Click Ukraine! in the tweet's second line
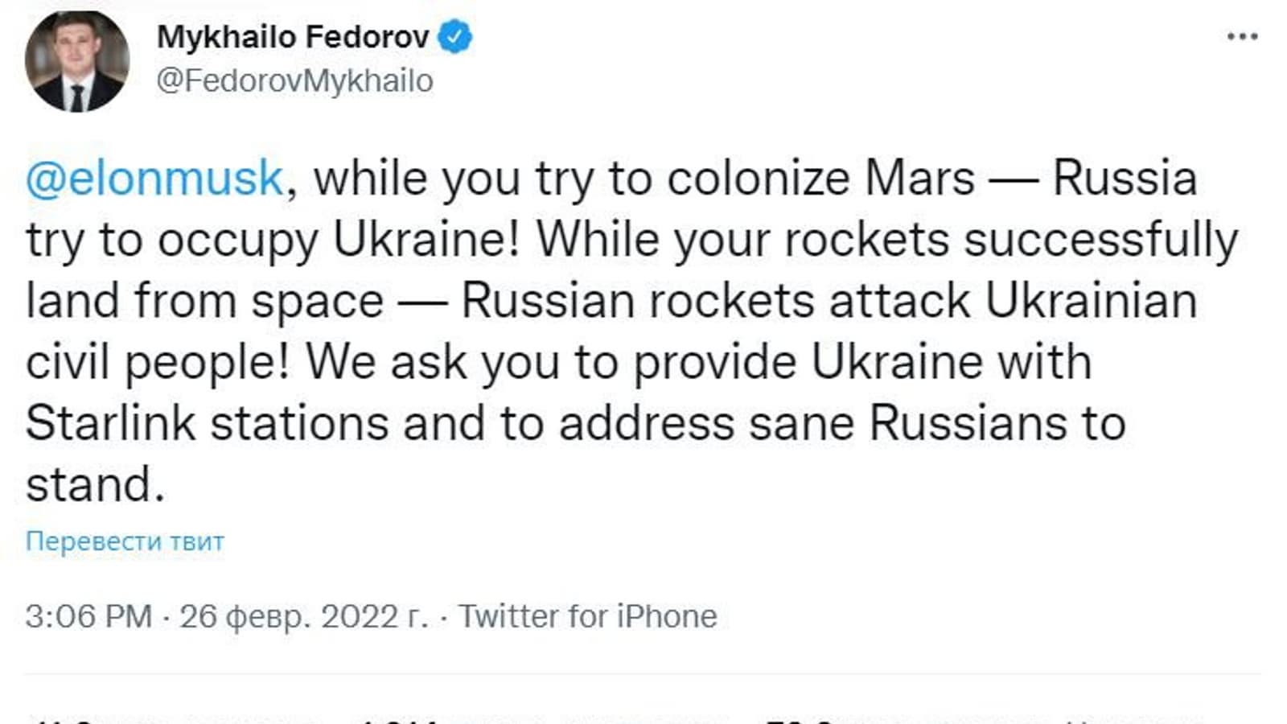1287x724 pixels. tap(426, 240)
